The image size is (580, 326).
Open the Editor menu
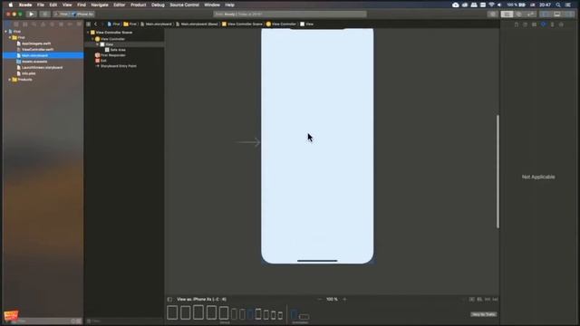coord(119,5)
